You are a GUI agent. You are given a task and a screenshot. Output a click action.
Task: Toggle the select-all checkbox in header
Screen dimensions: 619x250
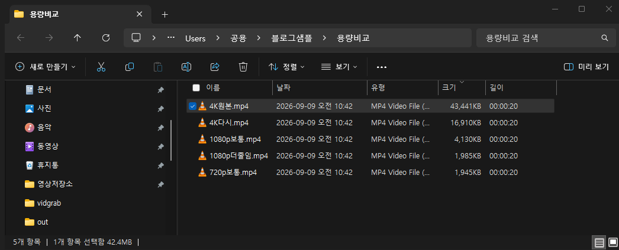(x=196, y=87)
